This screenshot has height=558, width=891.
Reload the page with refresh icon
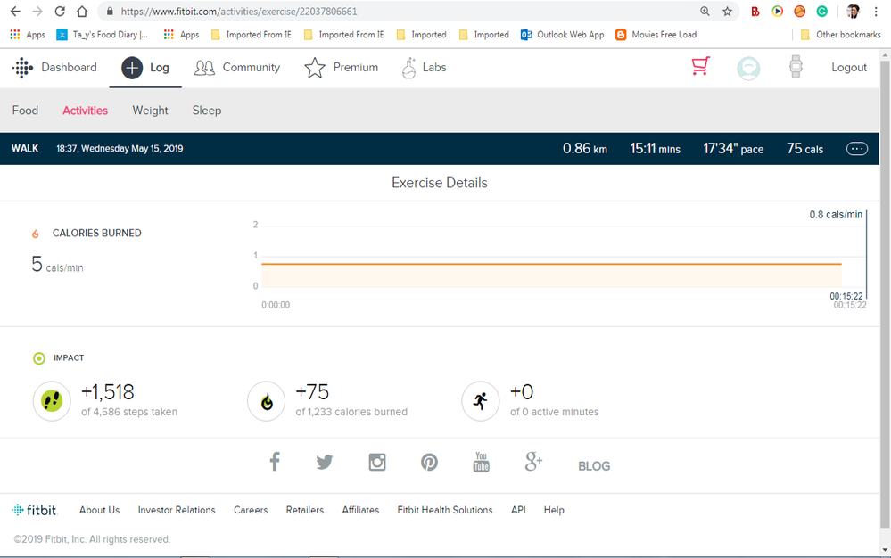(x=60, y=12)
